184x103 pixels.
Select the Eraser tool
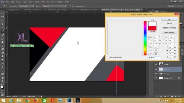click(x=3, y=49)
